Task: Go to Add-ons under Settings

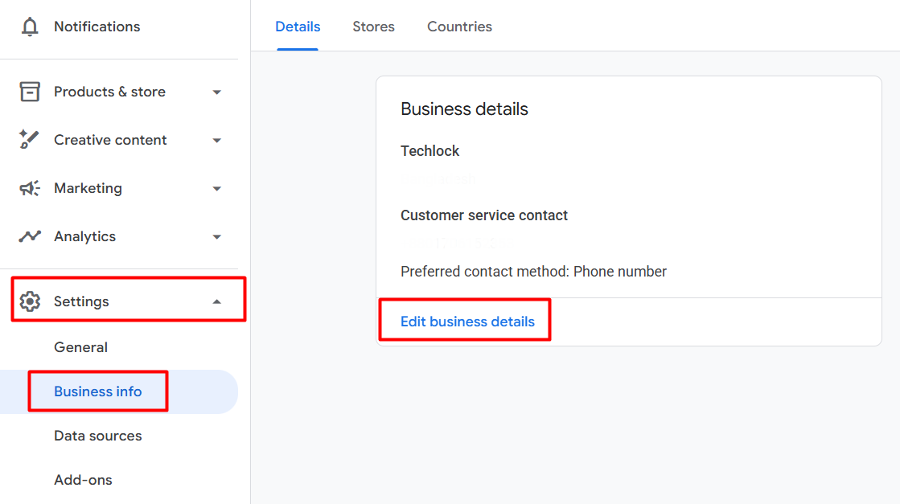Action: point(83,480)
